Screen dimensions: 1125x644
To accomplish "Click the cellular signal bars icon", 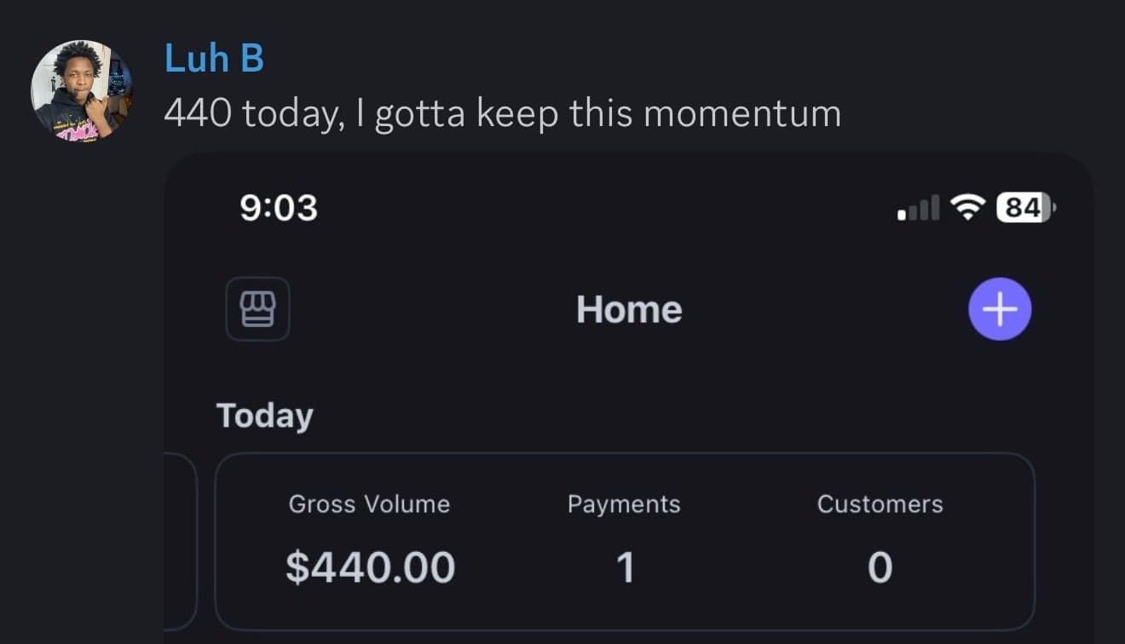I will (x=918, y=207).
